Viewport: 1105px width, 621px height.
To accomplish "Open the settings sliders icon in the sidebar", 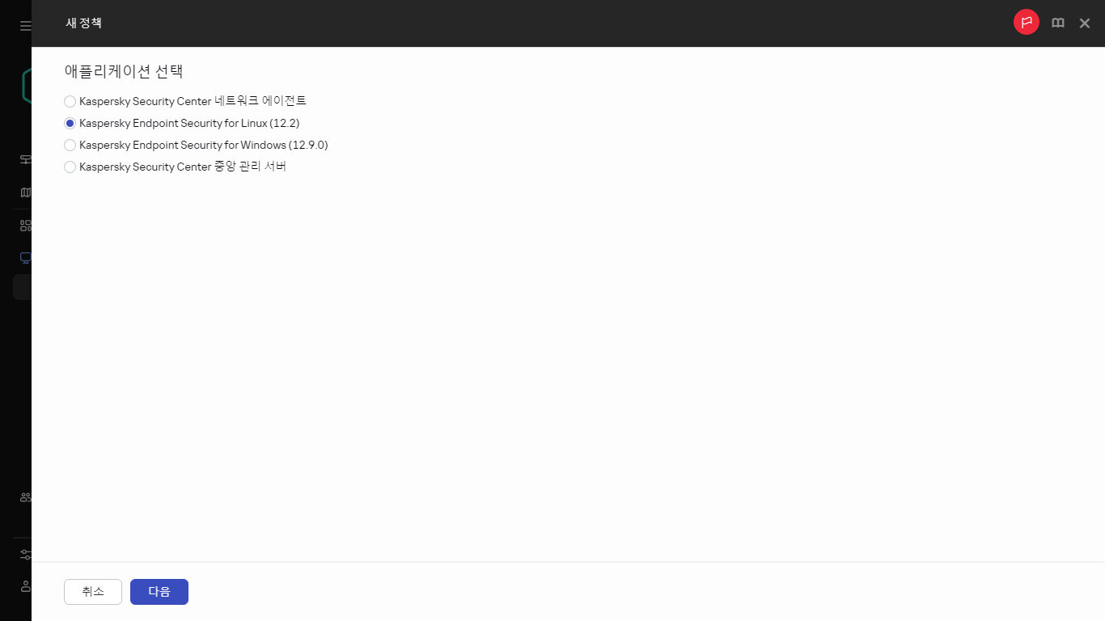I will click(x=25, y=555).
